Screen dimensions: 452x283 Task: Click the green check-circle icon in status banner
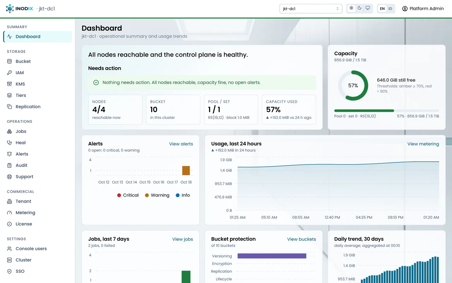click(x=96, y=82)
